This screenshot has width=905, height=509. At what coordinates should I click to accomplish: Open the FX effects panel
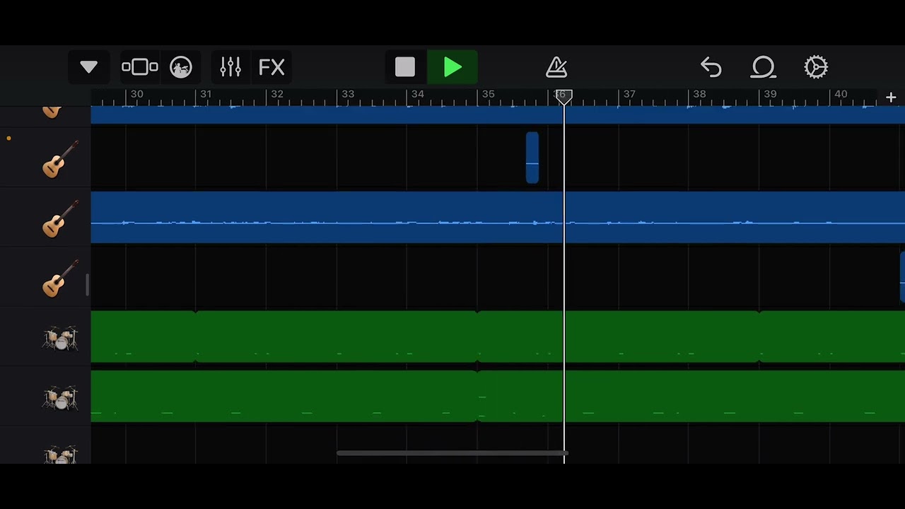(271, 67)
